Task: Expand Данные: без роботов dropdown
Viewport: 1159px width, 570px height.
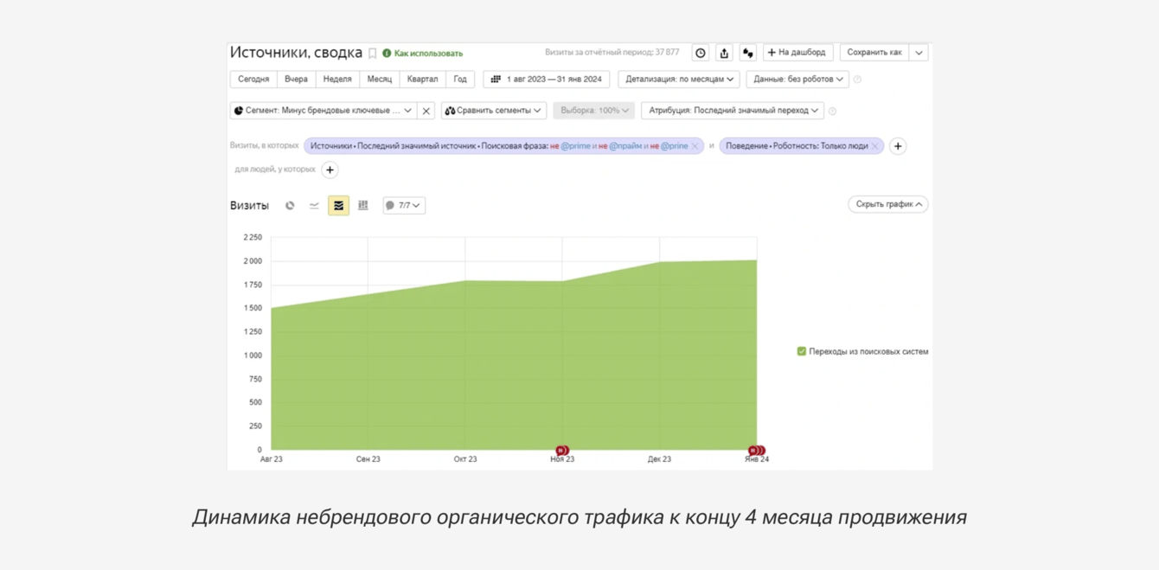Action: pyautogui.click(x=797, y=79)
